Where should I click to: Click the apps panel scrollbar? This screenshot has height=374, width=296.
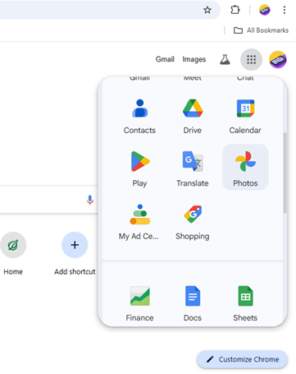pyautogui.click(x=285, y=173)
